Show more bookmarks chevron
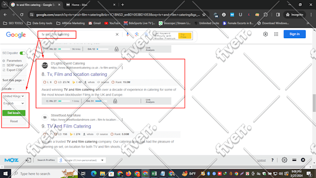 pyautogui.click(x=308, y=23)
